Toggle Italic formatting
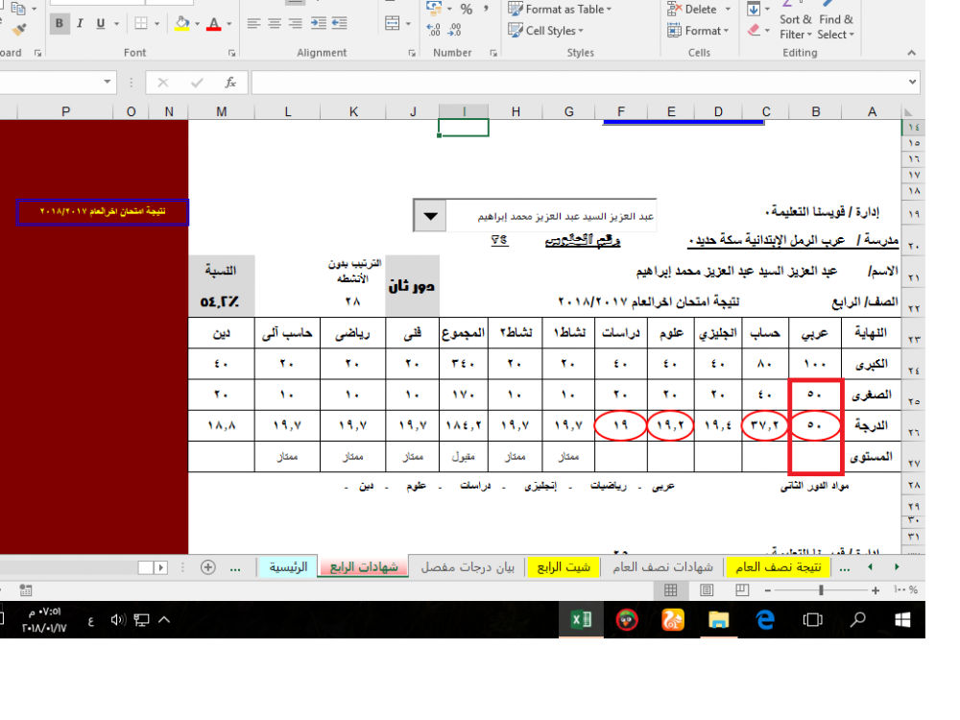960x720 pixels. point(80,24)
